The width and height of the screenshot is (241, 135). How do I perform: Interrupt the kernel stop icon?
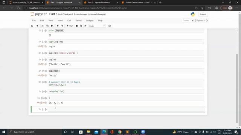pos(76,26)
